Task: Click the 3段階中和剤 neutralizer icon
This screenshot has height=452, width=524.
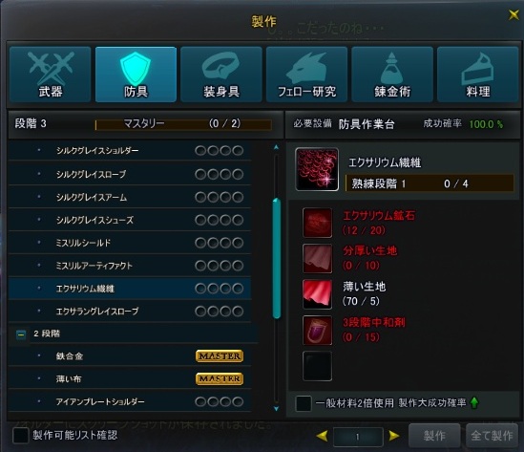Action: point(317,331)
